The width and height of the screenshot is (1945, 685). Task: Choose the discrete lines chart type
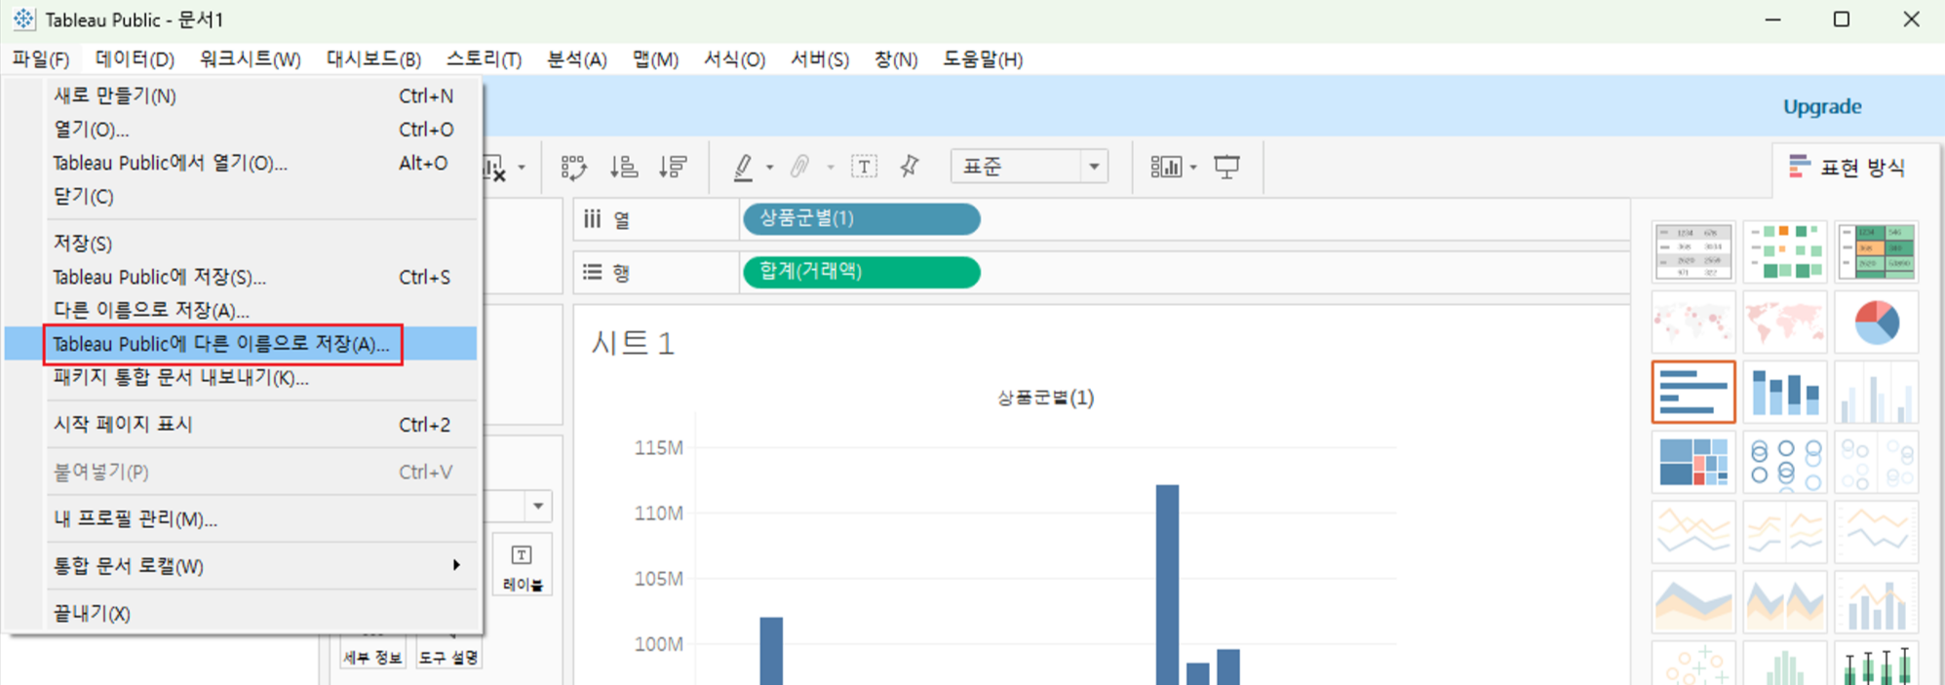pyautogui.click(x=1785, y=532)
